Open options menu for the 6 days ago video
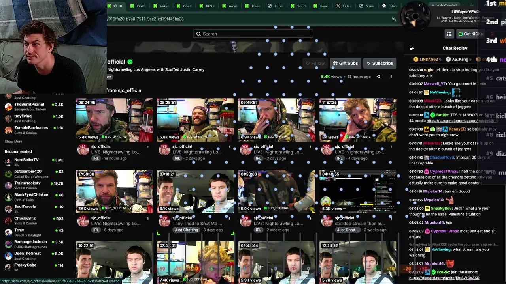This screenshot has width=506, height=284. coord(229,218)
